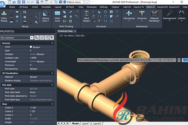Click the Center X value field
Viewport: 188px width, 125px height.
point(41,108)
